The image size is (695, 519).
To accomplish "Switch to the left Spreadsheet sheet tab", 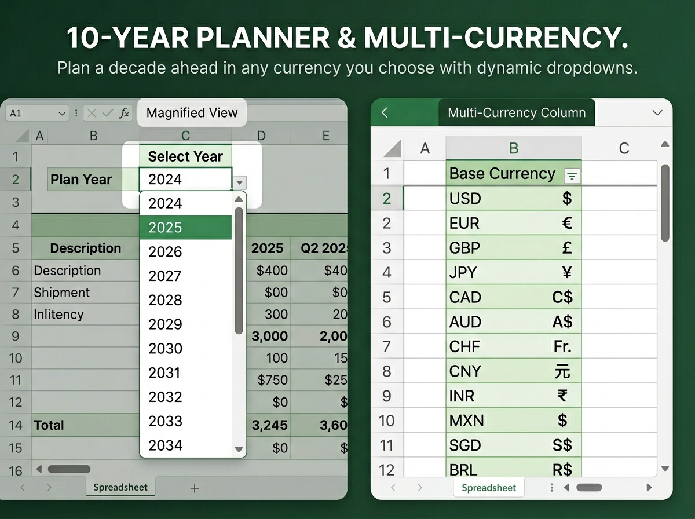I will coord(120,488).
